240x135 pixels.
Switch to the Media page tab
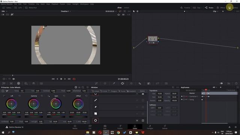tap(75, 127)
